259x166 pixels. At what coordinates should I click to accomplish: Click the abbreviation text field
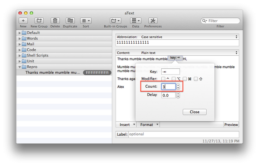[177, 43]
